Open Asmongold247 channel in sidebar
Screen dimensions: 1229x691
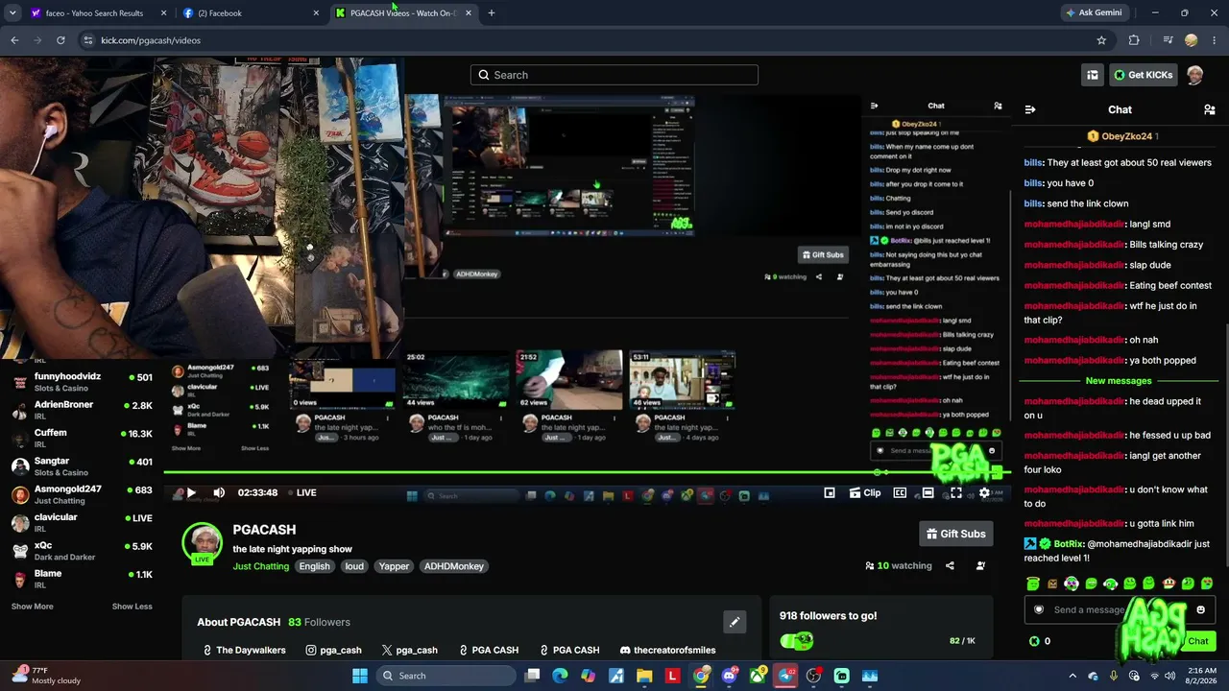(x=82, y=494)
